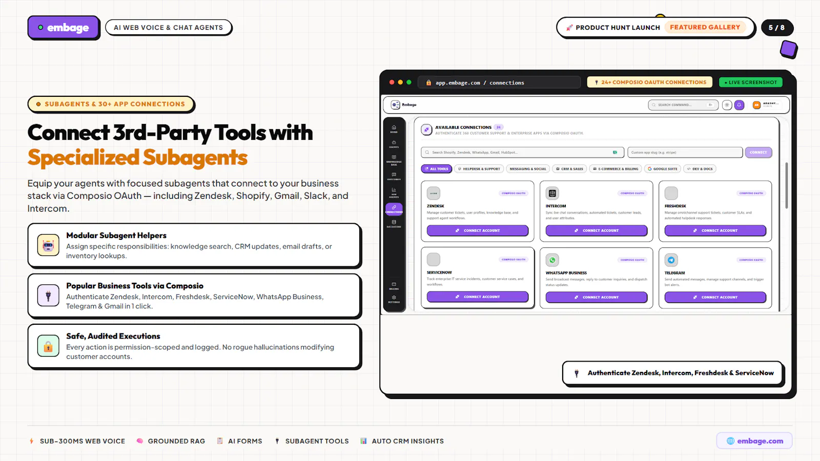Click the plug icon on Popular Business Tools
This screenshot has height=461, width=820.
[48, 296]
